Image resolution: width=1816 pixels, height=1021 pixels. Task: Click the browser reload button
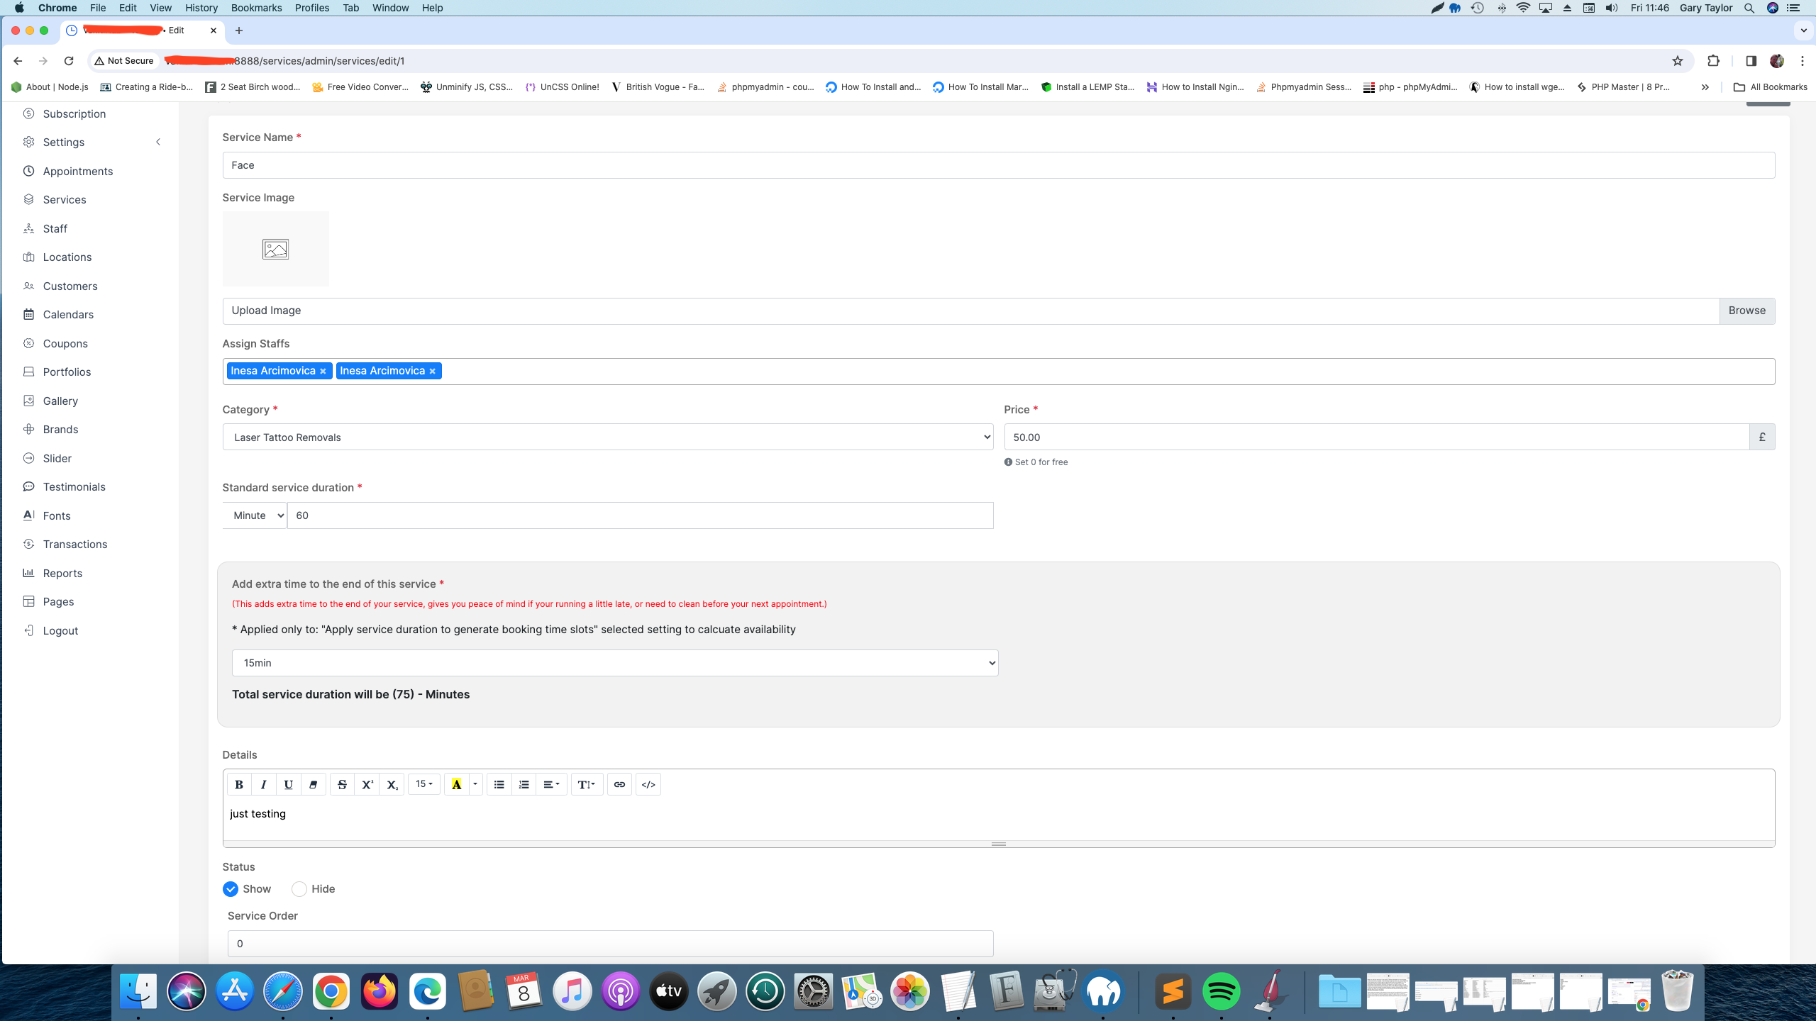pyautogui.click(x=69, y=61)
